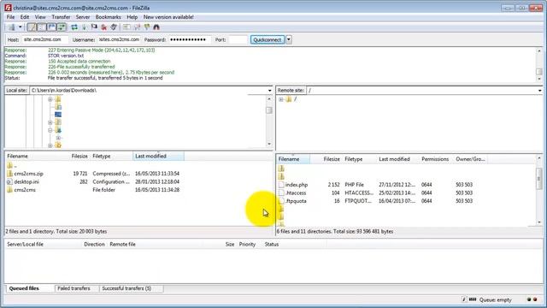The width and height of the screenshot is (547, 308).
Task: Sort remote files by Last modified column
Action: 394,159
